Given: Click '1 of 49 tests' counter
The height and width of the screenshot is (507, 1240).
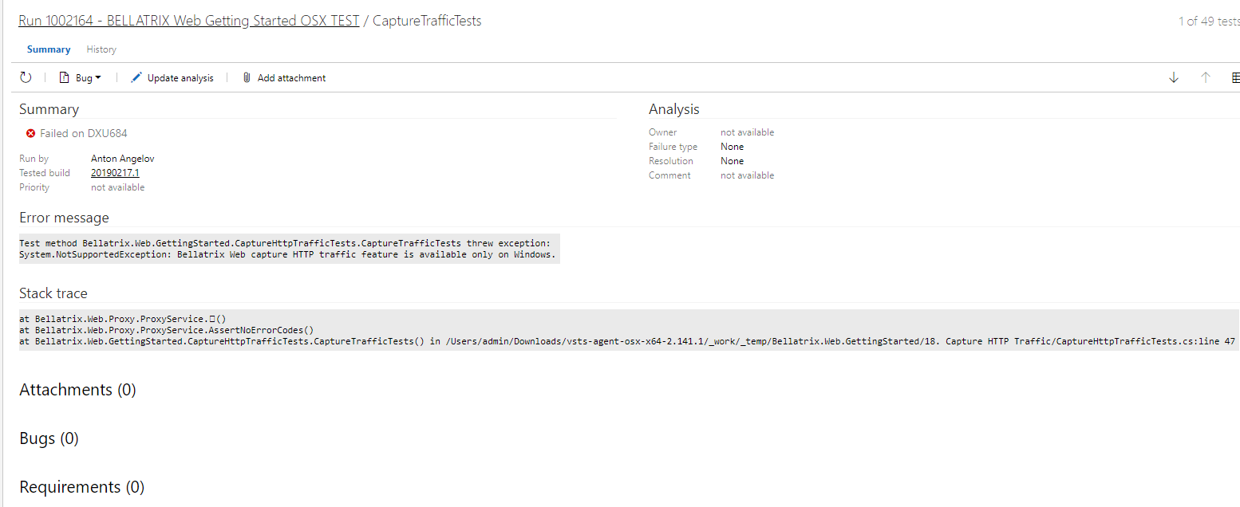Looking at the screenshot, I should coord(1209,22).
